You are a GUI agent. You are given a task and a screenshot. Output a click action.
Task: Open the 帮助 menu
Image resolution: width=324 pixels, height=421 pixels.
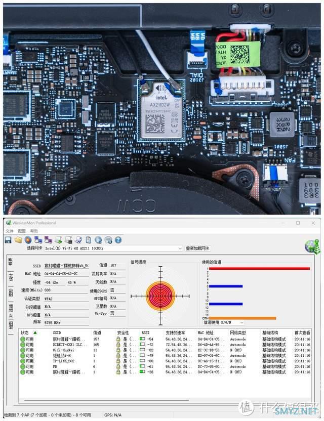pyautogui.click(x=34, y=231)
